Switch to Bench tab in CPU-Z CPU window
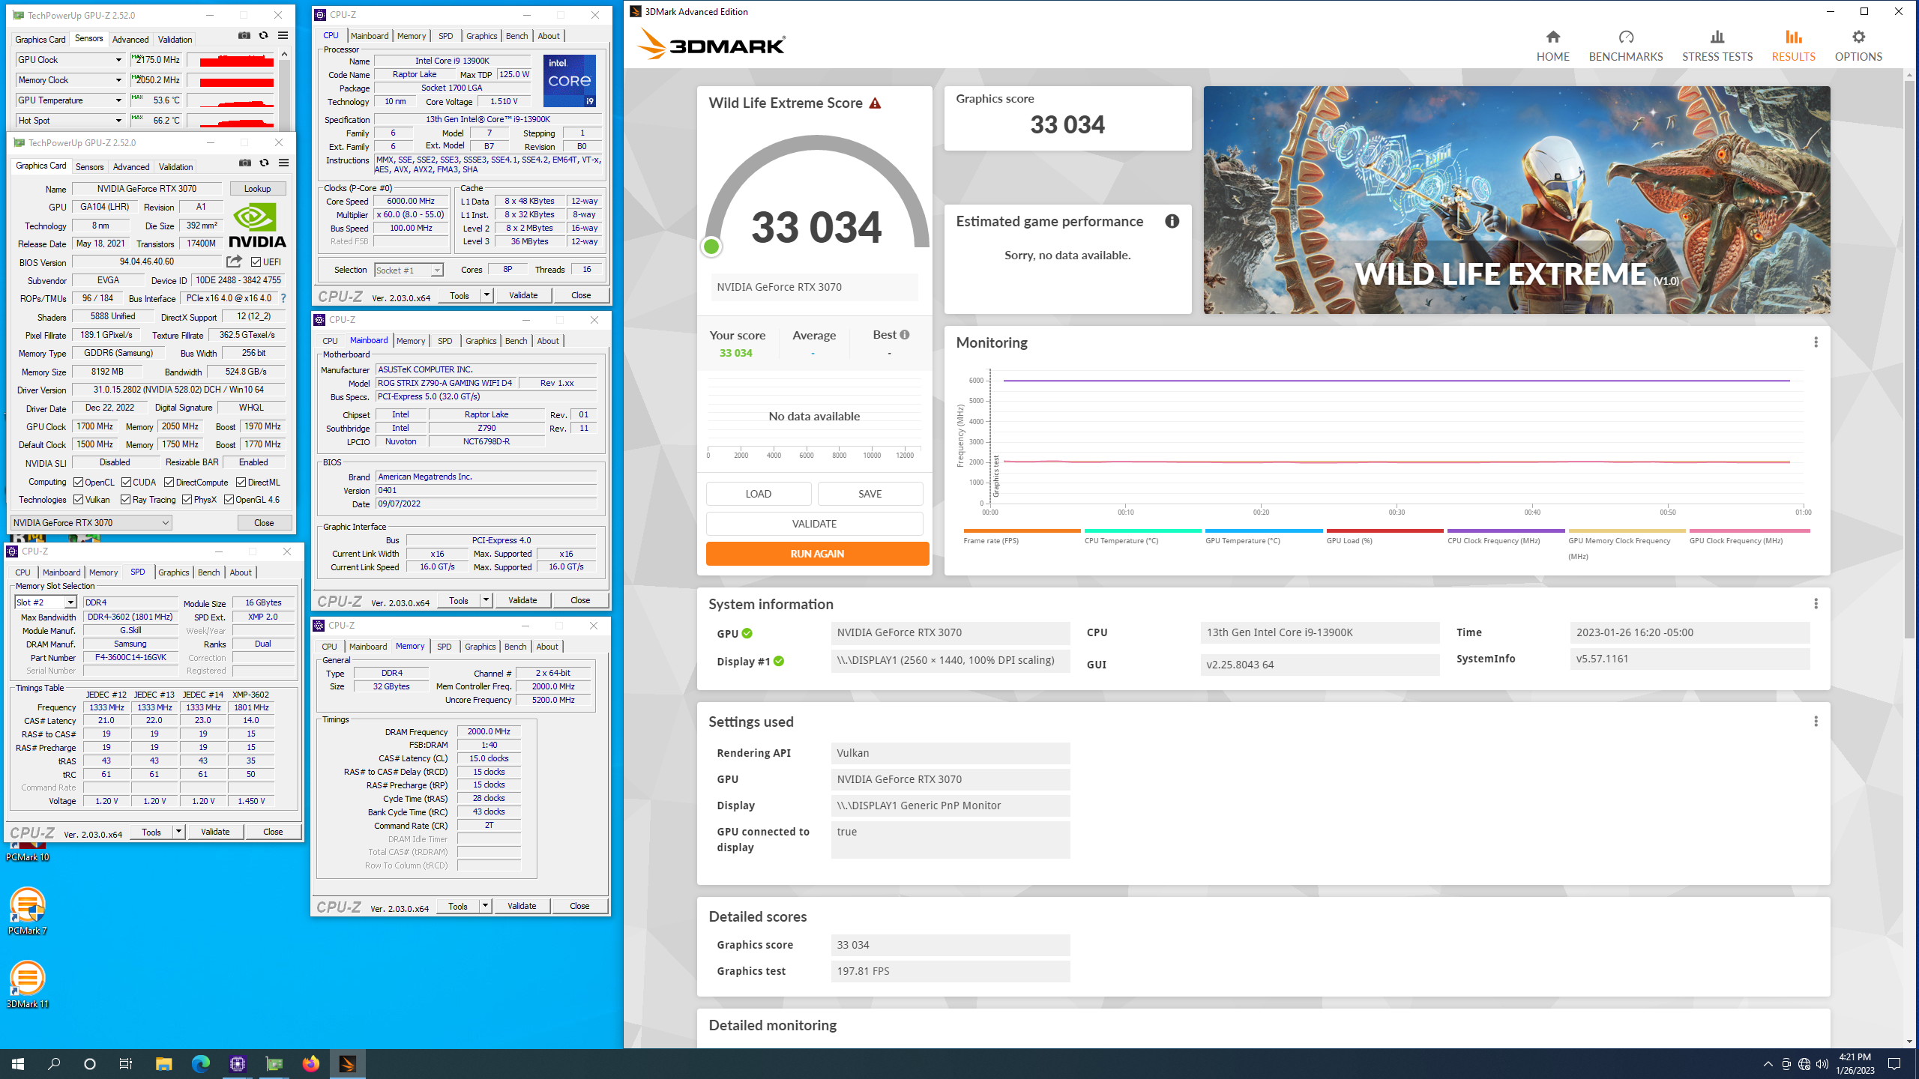1919x1079 pixels. coord(516,36)
